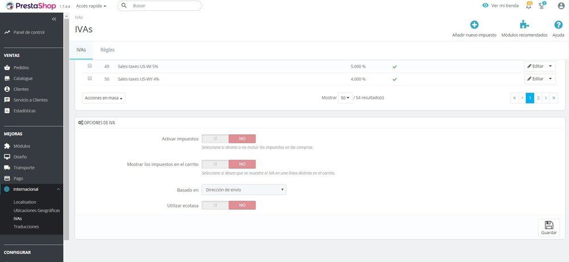569x262 pixels.
Task: Open the user profile avatar icon
Action: coord(561,6)
